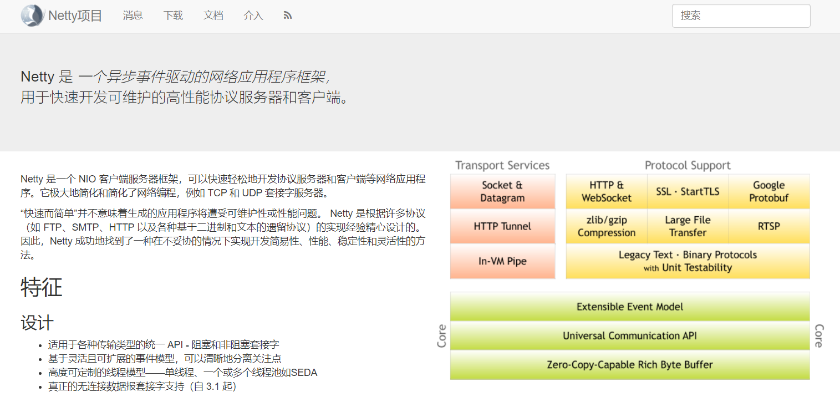Open the 下载 menu item
Screen dimensions: 840x397
[x=173, y=16]
